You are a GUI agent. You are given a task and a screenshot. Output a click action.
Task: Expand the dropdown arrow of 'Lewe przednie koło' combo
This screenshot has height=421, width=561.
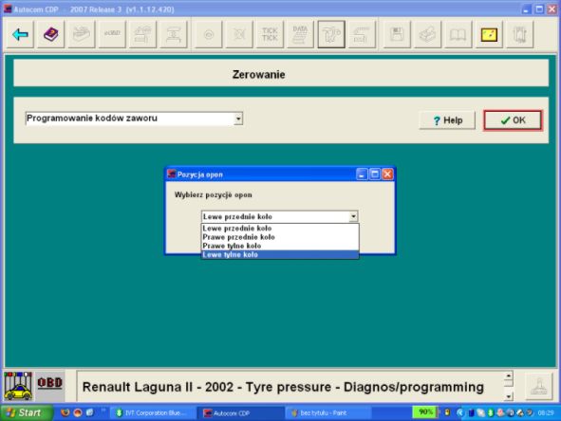[353, 216]
